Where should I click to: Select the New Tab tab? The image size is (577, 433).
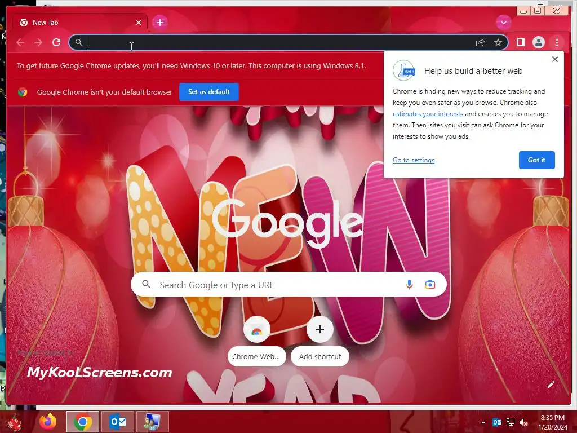click(x=80, y=23)
